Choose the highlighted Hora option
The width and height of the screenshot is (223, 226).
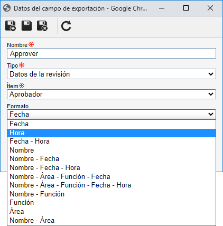point(111,133)
